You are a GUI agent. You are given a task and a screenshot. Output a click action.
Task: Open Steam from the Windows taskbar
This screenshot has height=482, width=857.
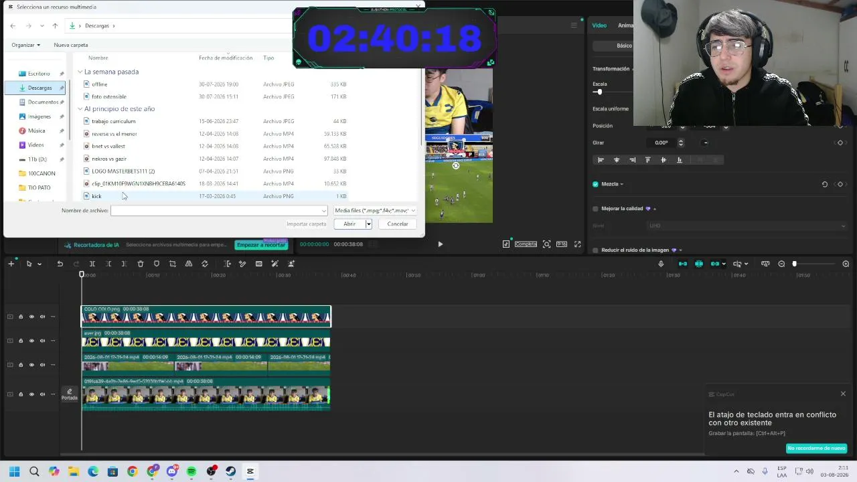231,471
